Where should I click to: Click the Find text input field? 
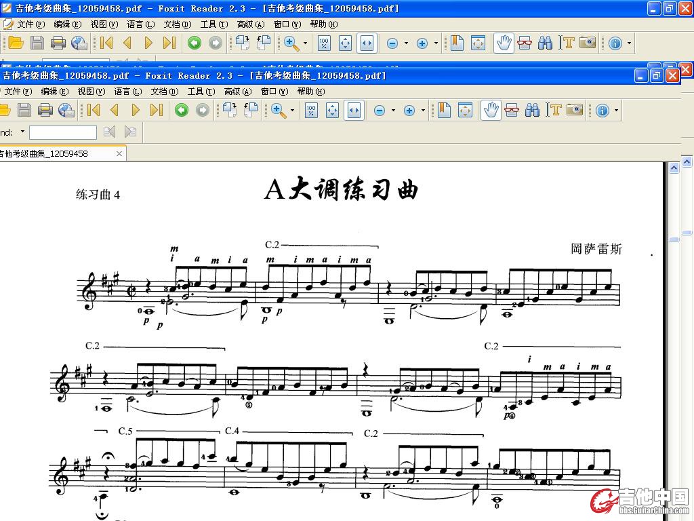tap(63, 132)
